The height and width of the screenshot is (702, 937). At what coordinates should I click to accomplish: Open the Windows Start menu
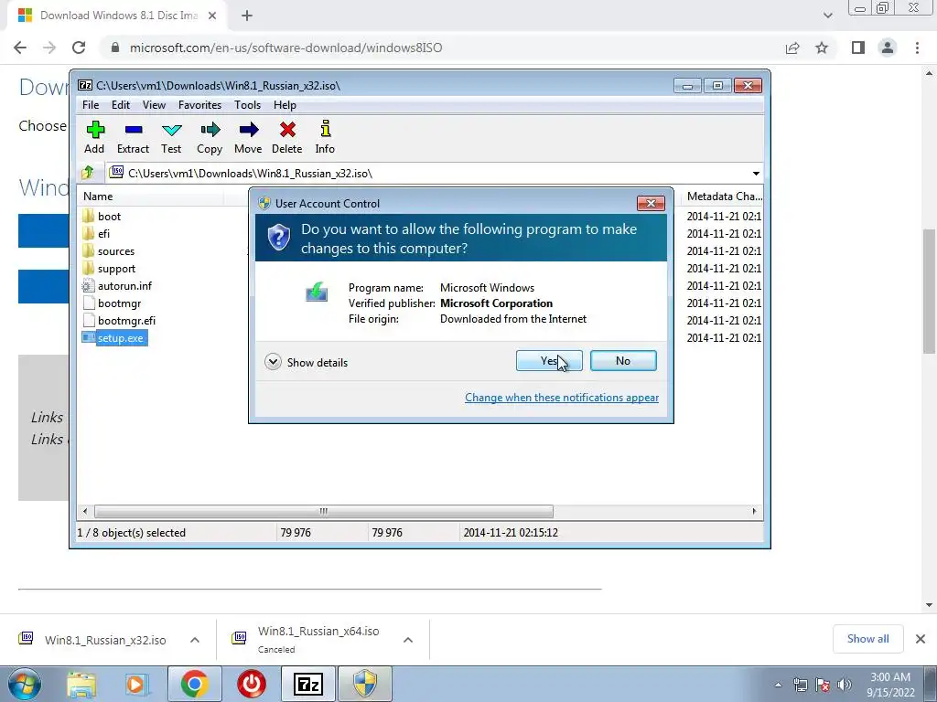25,684
